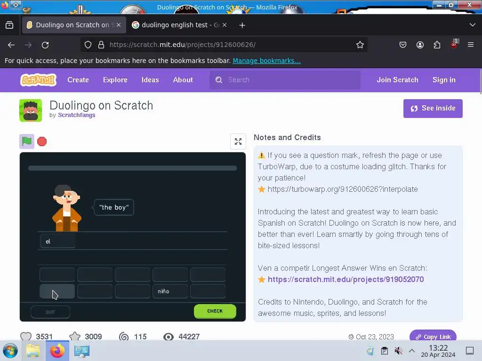Click the taskbar clock showing 13:22
482x361 pixels.
pos(438,351)
